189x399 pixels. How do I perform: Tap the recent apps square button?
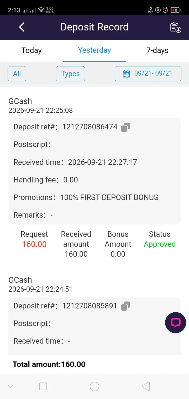coord(43,386)
